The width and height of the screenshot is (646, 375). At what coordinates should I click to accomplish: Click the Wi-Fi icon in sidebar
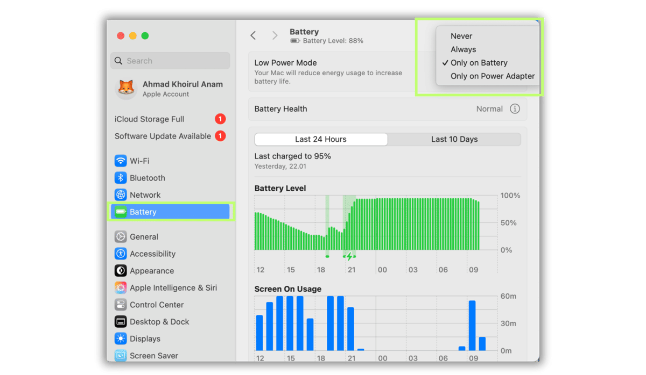pos(121,161)
